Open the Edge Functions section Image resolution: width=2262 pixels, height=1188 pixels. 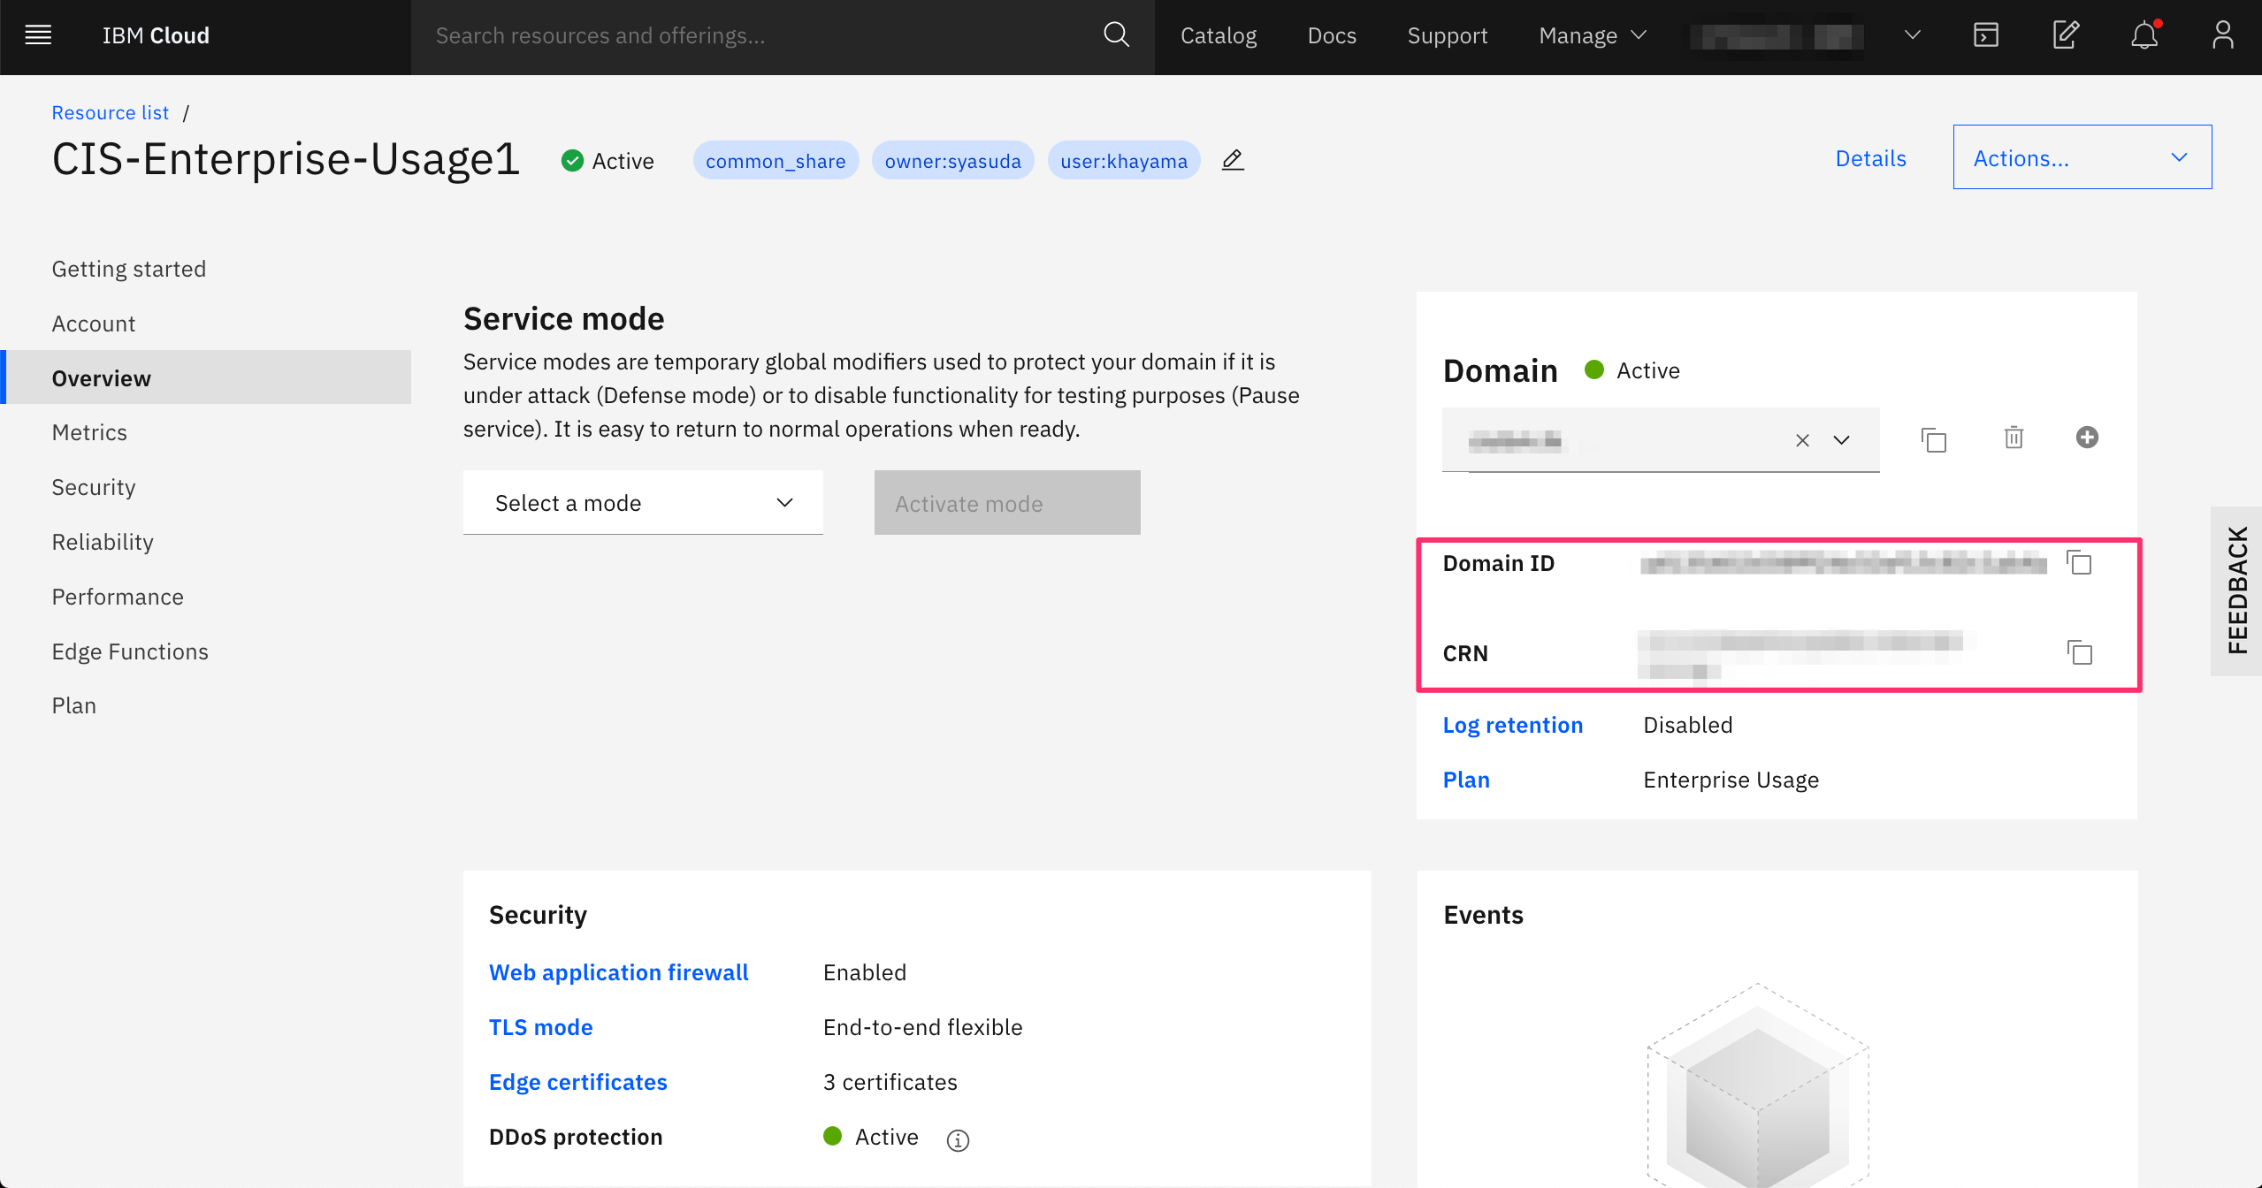click(x=130, y=651)
